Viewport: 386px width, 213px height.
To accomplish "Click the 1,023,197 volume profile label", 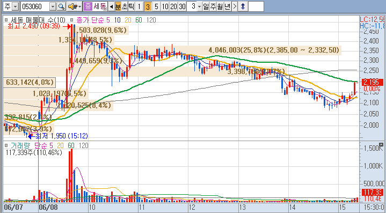I will point(60,93).
